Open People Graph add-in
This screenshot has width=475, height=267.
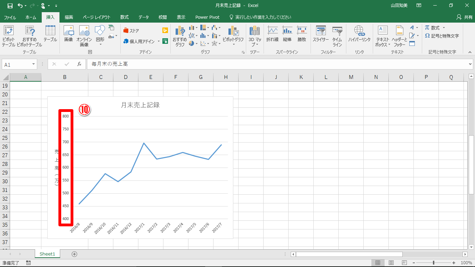pos(165,41)
